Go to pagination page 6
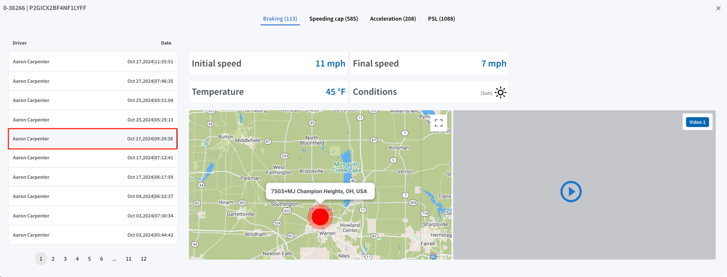Screen dimensions: 727x277 tap(102, 259)
